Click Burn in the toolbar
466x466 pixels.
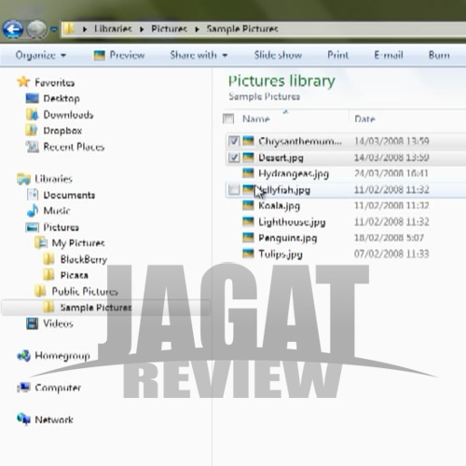tap(439, 55)
